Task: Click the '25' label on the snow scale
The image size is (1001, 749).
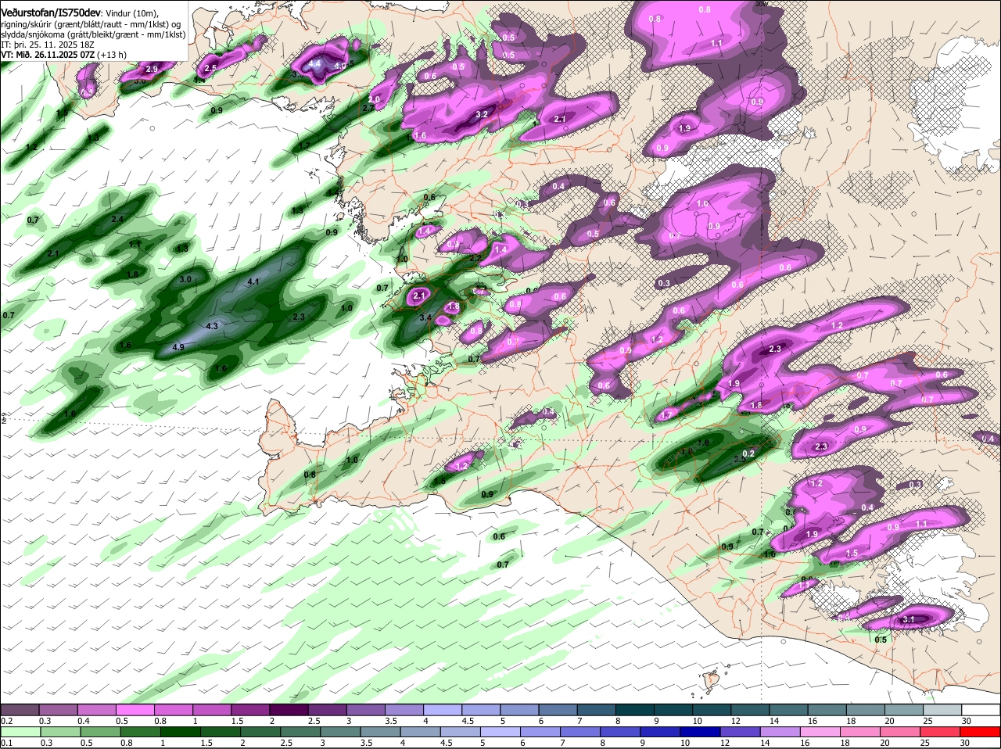Action: (x=927, y=721)
